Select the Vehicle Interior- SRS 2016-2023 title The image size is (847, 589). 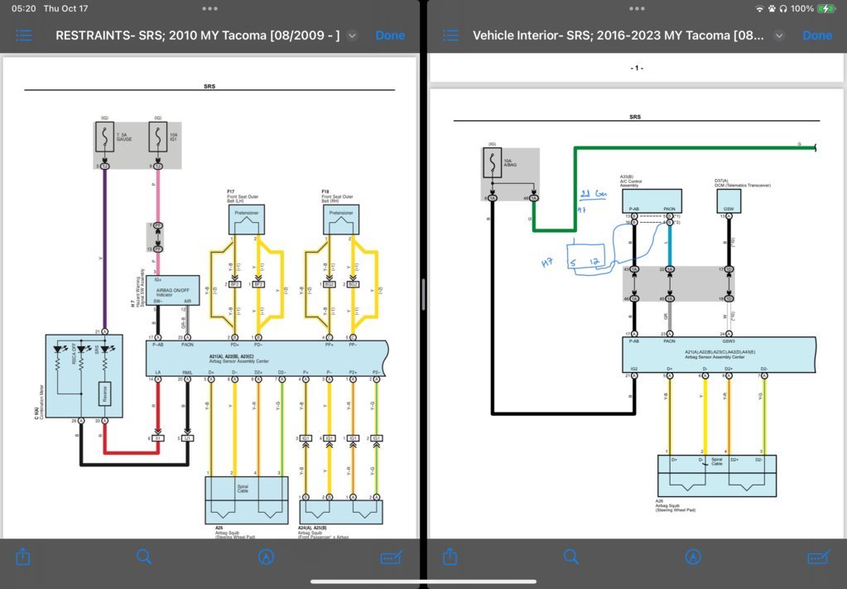pos(618,36)
